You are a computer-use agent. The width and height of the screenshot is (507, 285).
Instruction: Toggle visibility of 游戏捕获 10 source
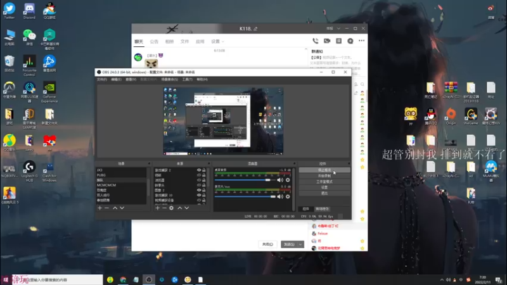[199, 195]
